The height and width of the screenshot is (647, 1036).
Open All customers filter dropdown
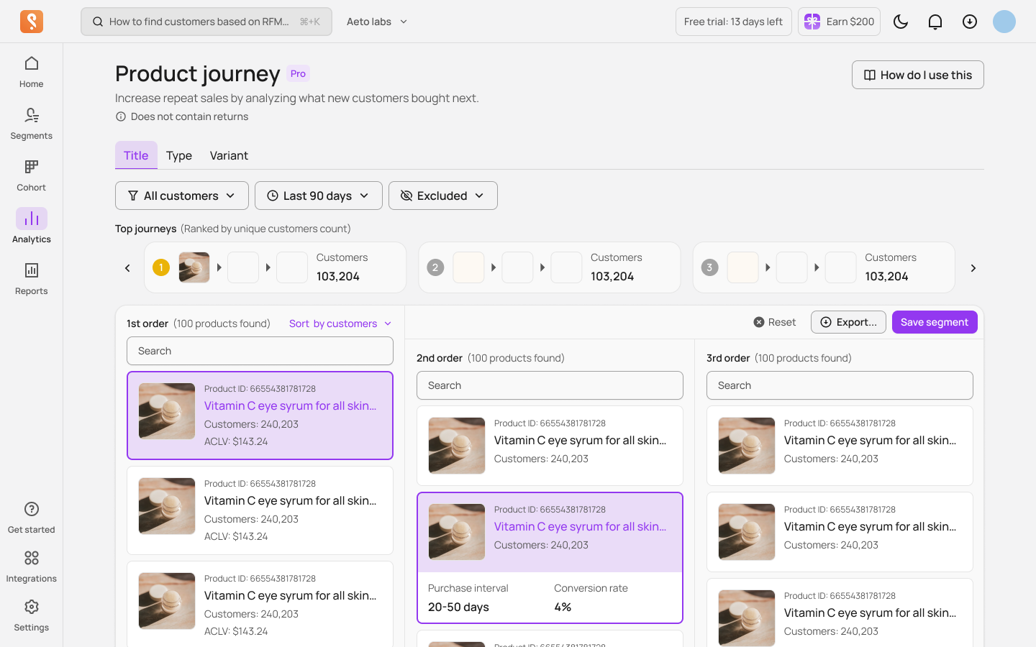pos(182,196)
